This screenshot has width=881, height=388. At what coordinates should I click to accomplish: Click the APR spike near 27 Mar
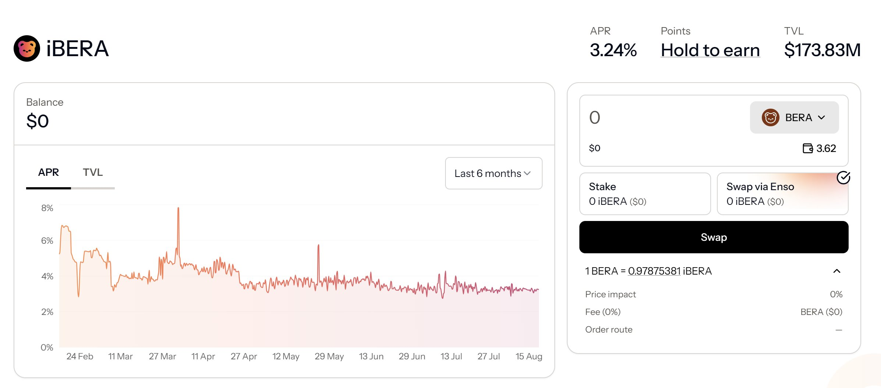coord(178,209)
